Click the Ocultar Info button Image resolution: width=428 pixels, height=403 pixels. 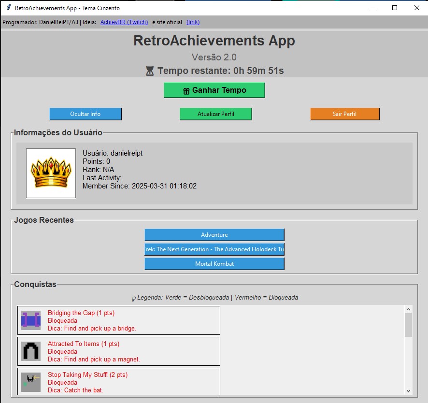(x=86, y=114)
